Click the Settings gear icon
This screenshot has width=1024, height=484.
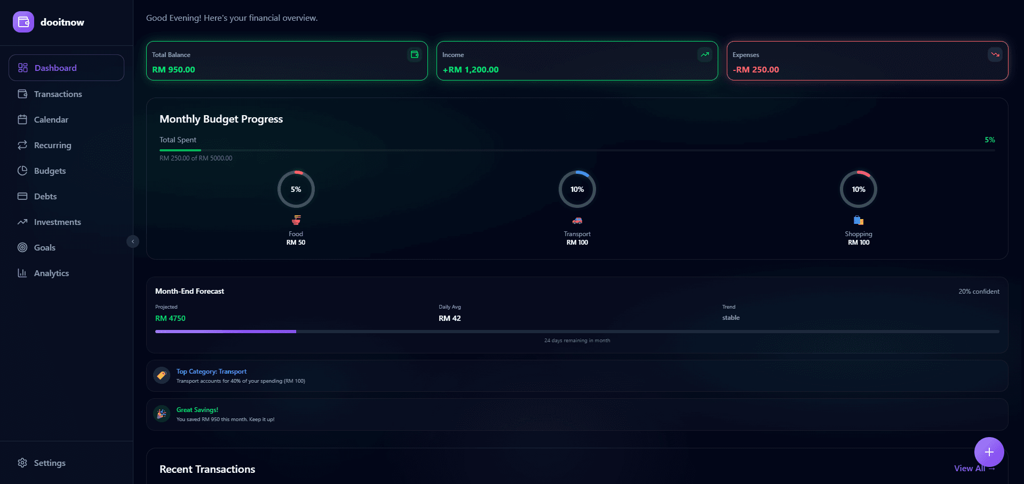pos(22,463)
